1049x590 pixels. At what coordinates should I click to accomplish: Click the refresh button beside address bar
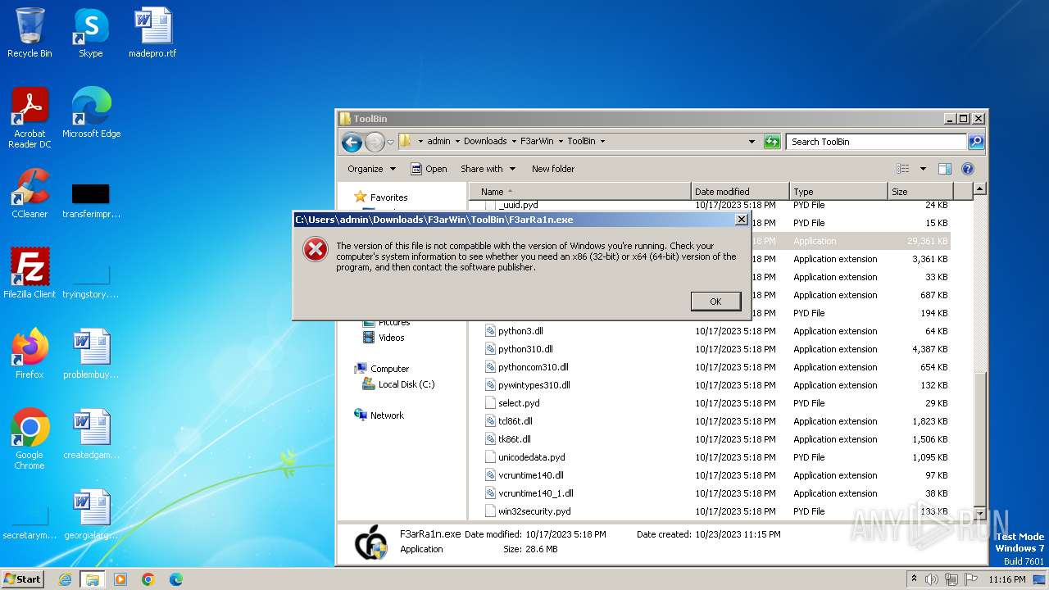772,142
